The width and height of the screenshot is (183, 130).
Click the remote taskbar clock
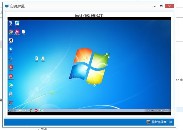click(x=166, y=110)
